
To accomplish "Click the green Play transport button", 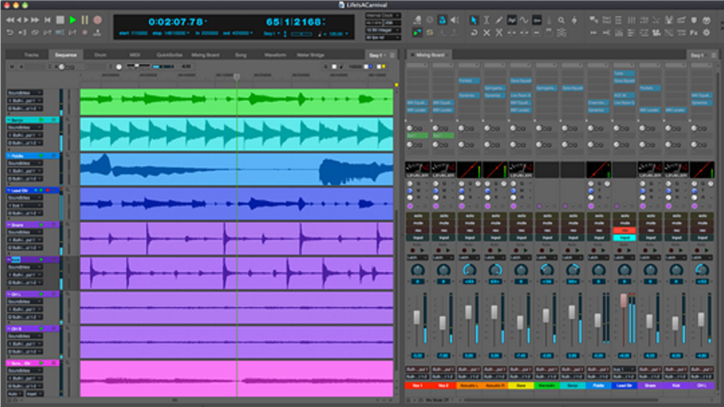I will [x=72, y=20].
